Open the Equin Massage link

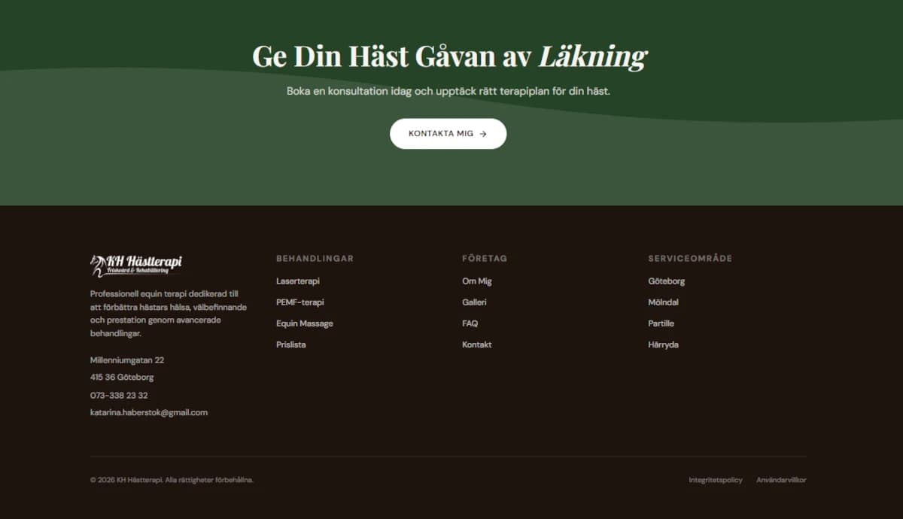[304, 323]
